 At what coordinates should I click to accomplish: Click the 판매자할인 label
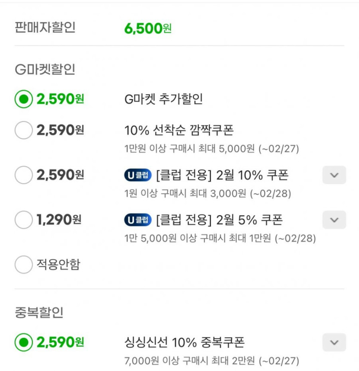pos(45,28)
